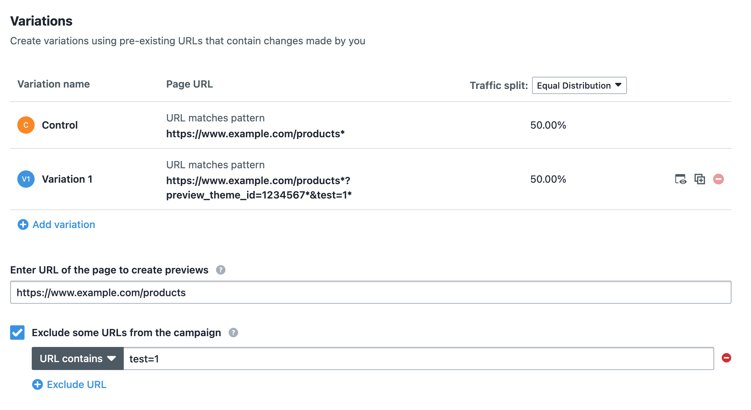Image resolution: width=751 pixels, height=410 pixels.
Task: Click the blue V1 variation badge
Action: [26, 179]
